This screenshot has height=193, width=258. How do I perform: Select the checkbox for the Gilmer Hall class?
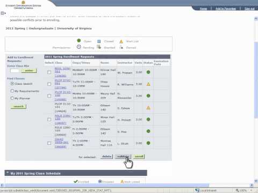click(x=49, y=72)
